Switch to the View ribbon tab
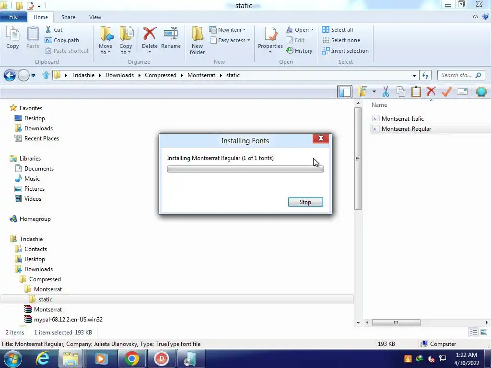 (95, 17)
